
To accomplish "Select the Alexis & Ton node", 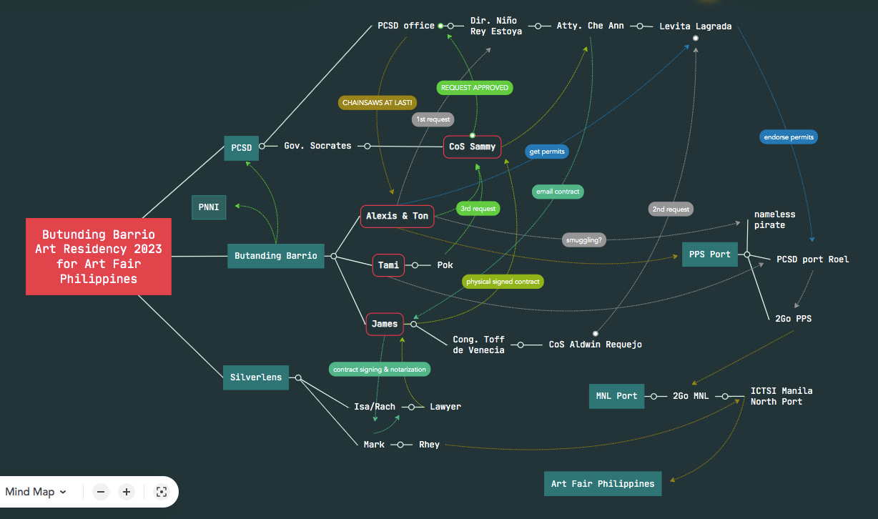I will [x=397, y=216].
